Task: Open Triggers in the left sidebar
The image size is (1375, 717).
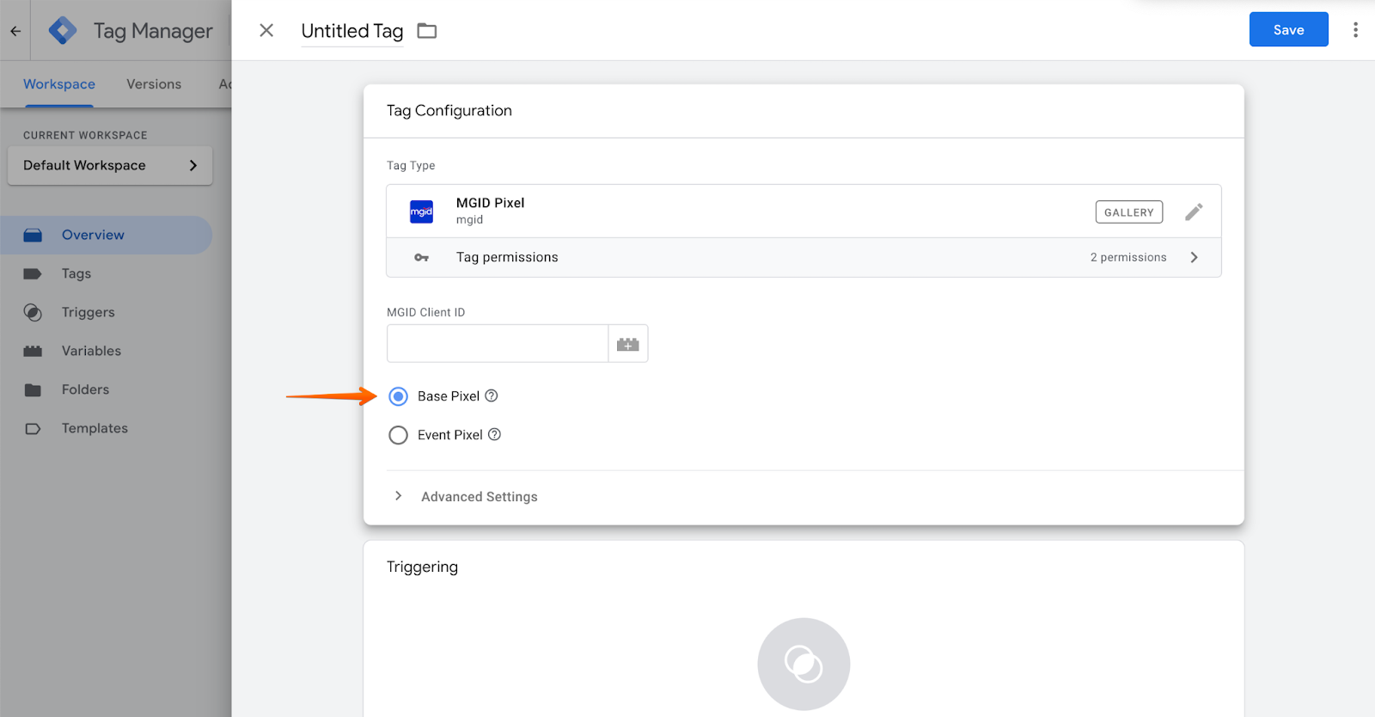Action: pos(88,312)
